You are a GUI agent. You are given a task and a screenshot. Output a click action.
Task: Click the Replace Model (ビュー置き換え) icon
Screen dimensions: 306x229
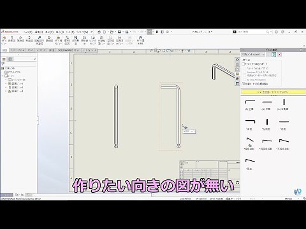tap(140, 40)
